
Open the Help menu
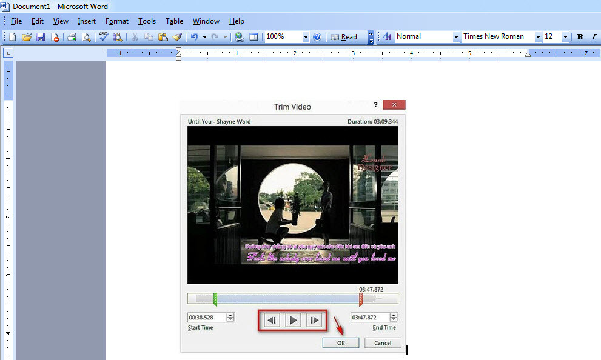click(237, 21)
